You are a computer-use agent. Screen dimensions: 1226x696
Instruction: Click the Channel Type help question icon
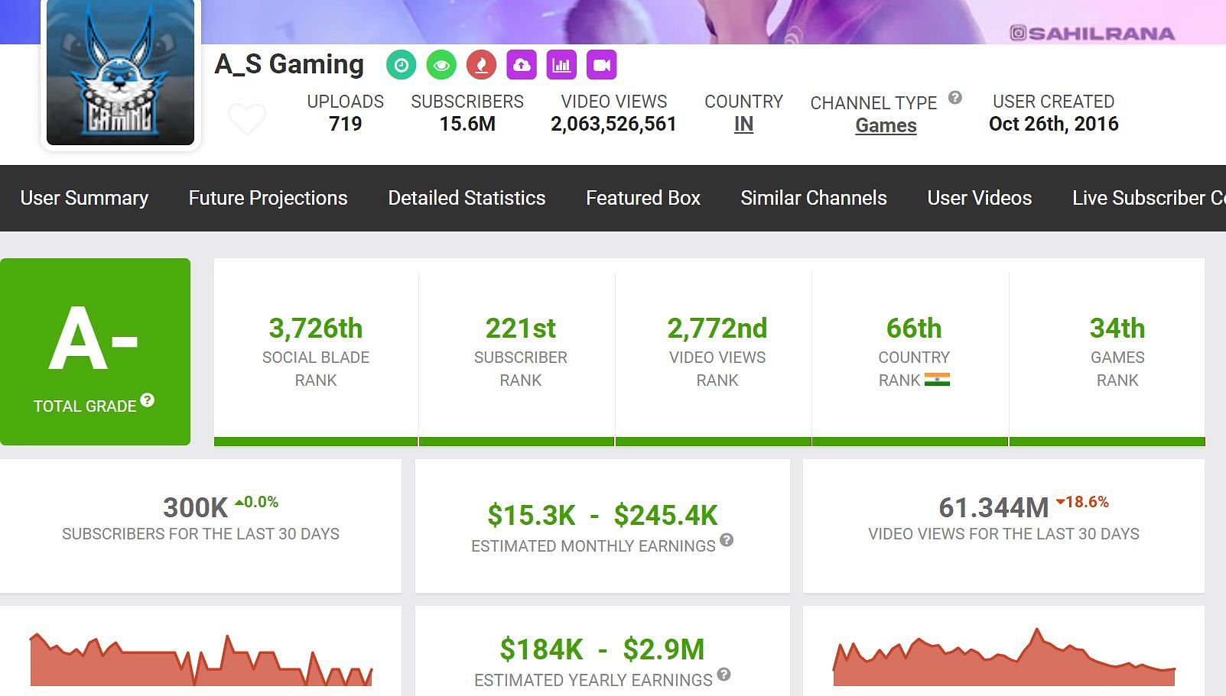[x=954, y=98]
